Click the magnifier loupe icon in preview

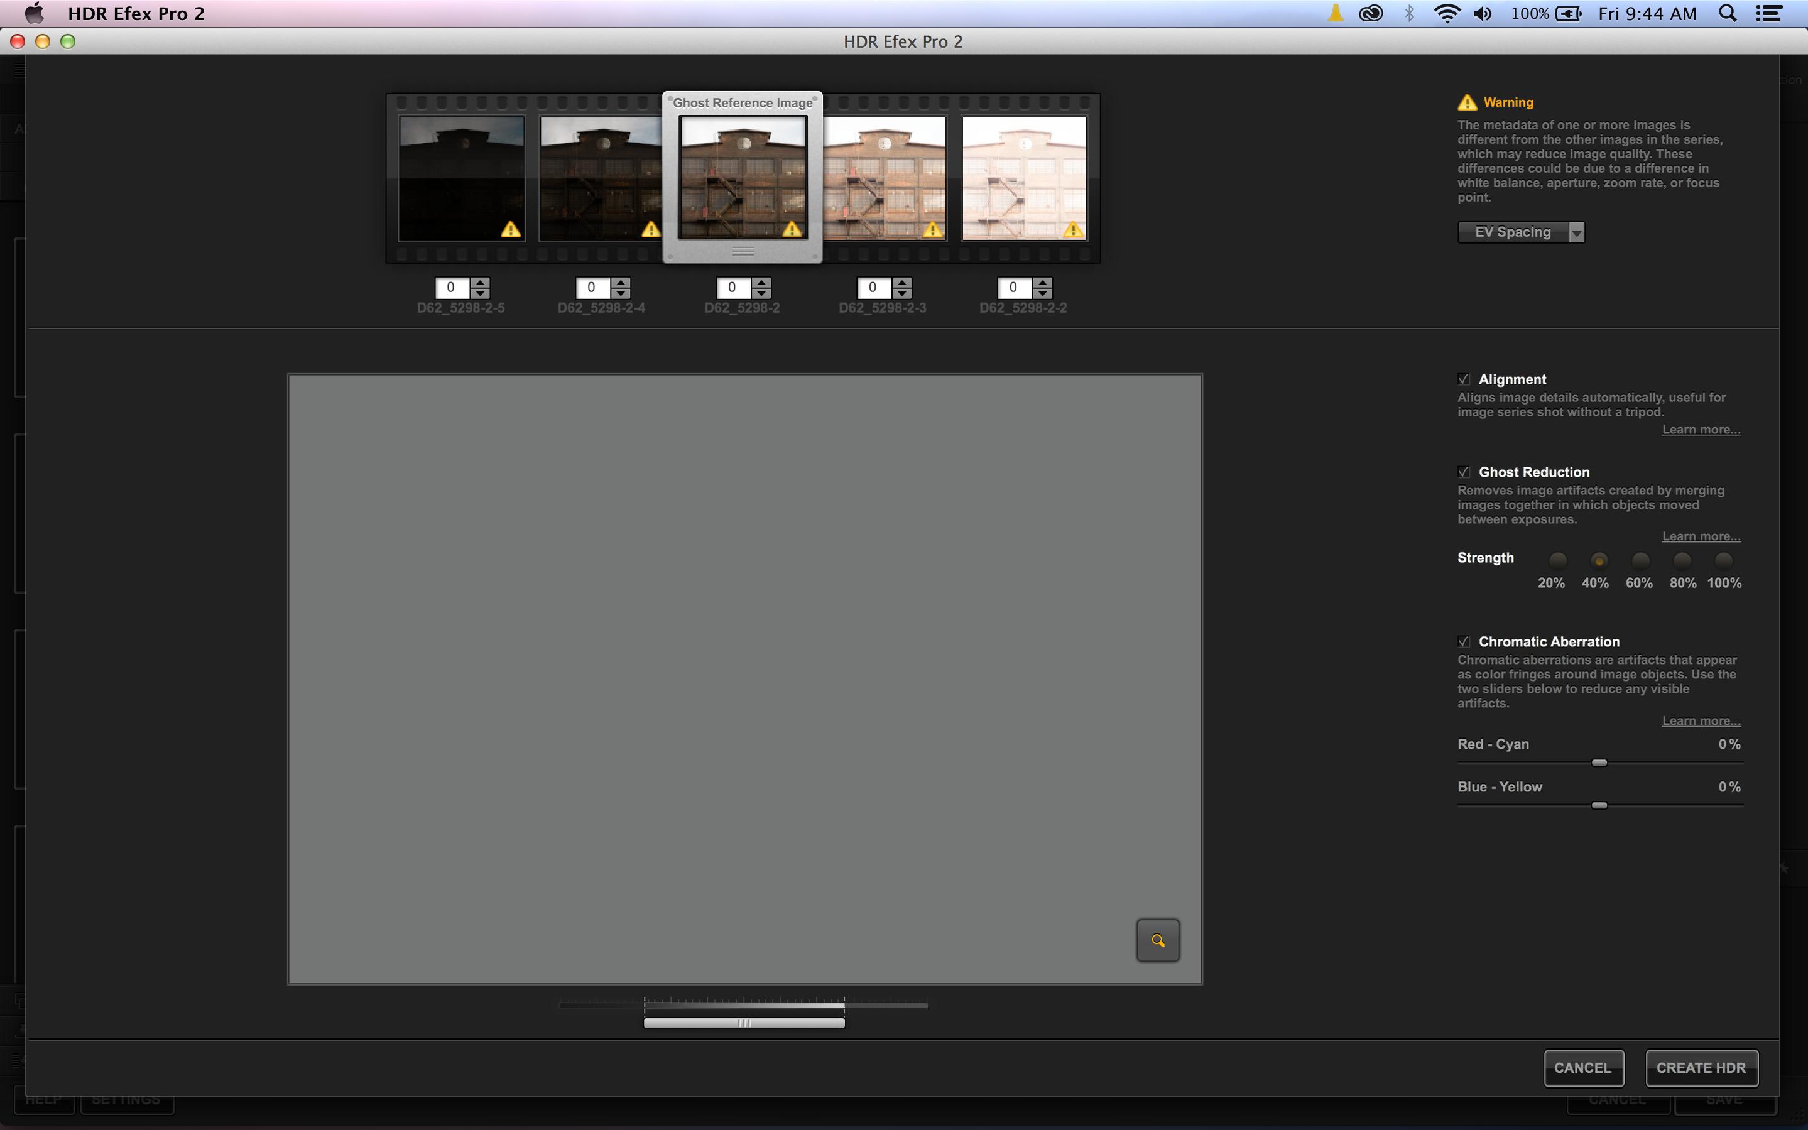pyautogui.click(x=1158, y=940)
